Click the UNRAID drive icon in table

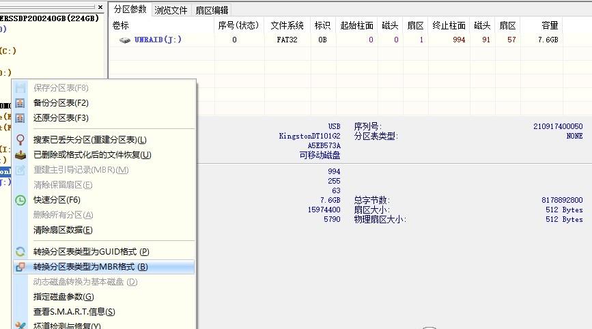click(x=124, y=40)
